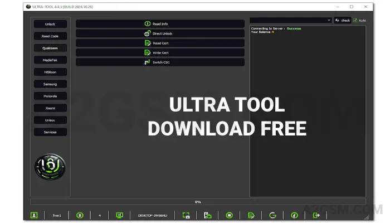This screenshot has height=223, width=390.
Task: Click the logout exit icon
Action: (x=316, y=215)
